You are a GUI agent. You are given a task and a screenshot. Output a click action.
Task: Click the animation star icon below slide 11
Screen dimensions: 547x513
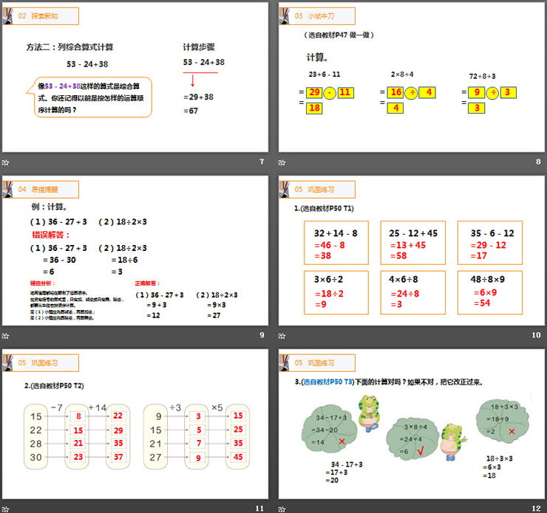coord(5,509)
